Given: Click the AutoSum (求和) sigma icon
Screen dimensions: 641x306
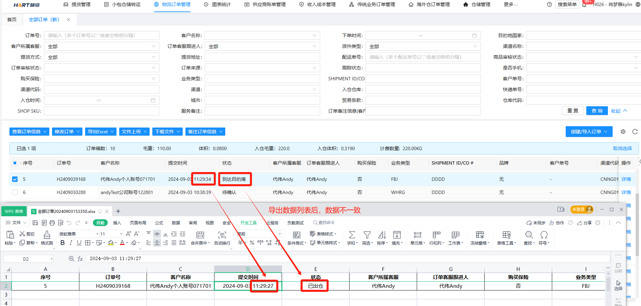Looking at the screenshot, I should pos(352,235).
